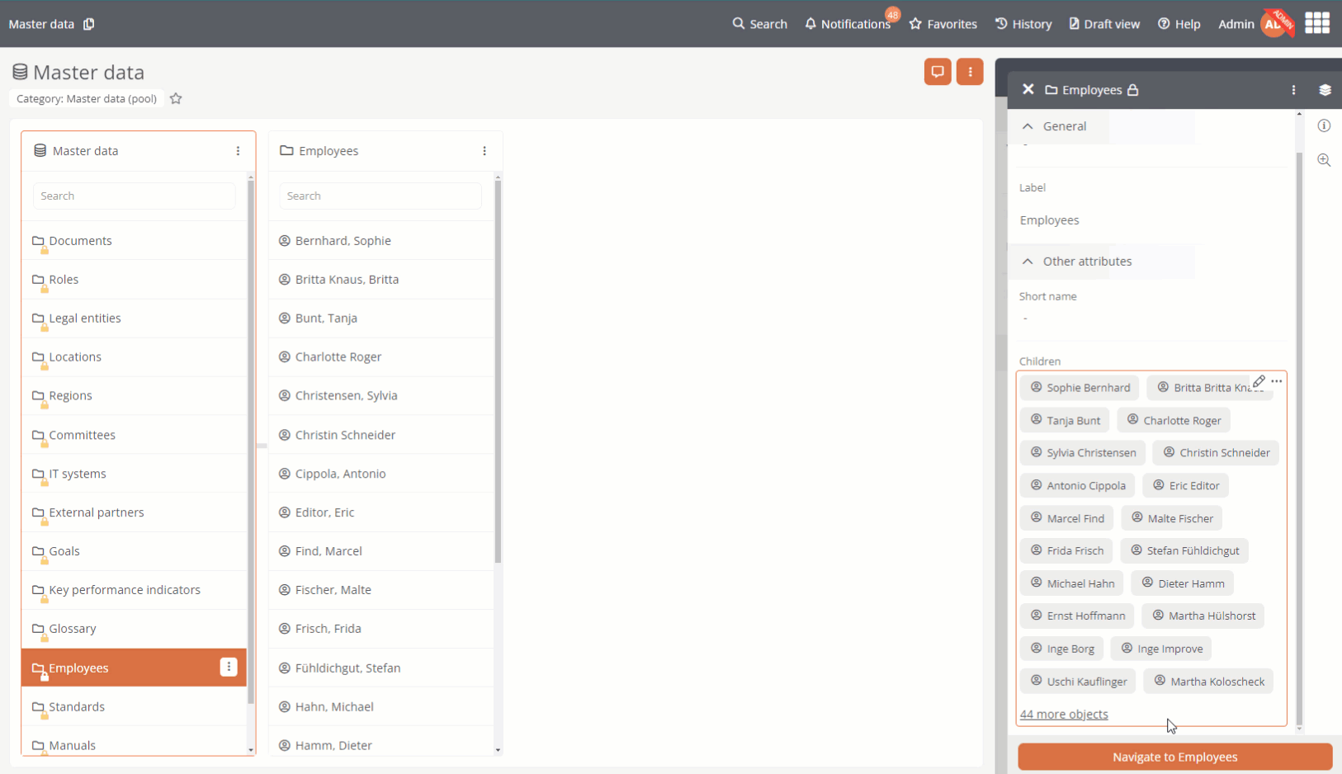Select the Glossary folder in Master data

[x=73, y=629]
